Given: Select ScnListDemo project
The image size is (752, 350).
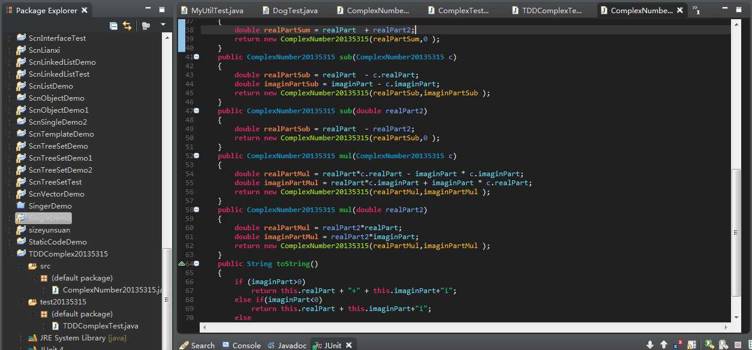Looking at the screenshot, I should coord(50,86).
